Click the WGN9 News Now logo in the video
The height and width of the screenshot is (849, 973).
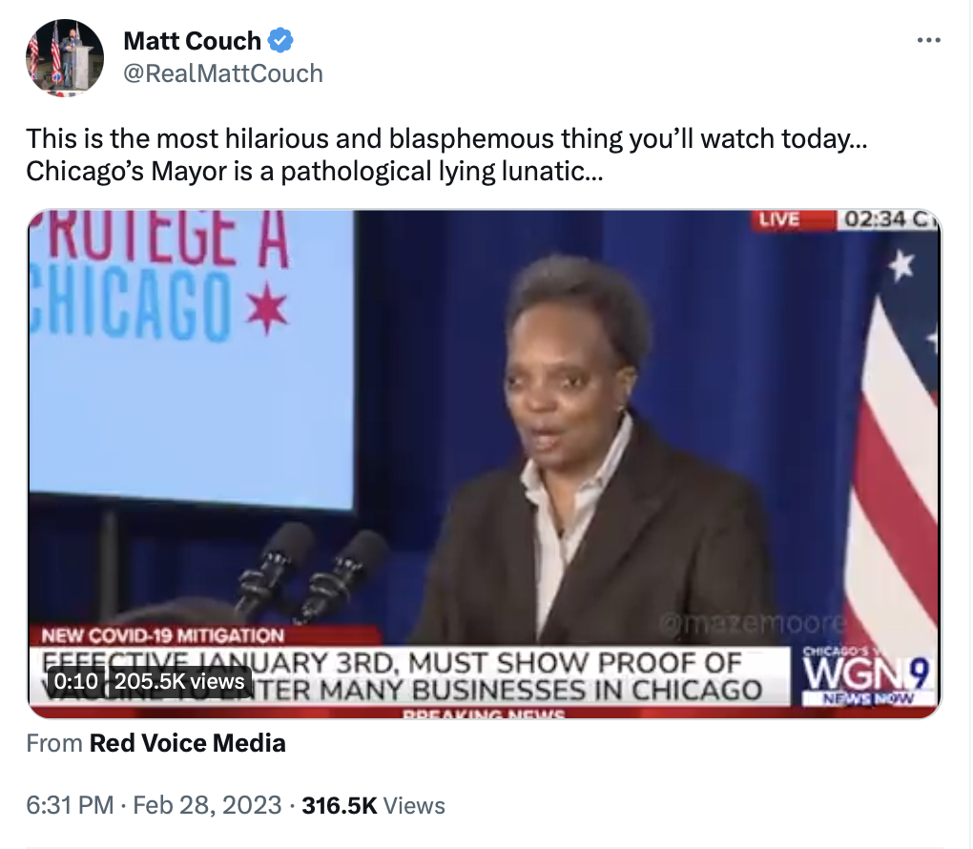pos(866,676)
